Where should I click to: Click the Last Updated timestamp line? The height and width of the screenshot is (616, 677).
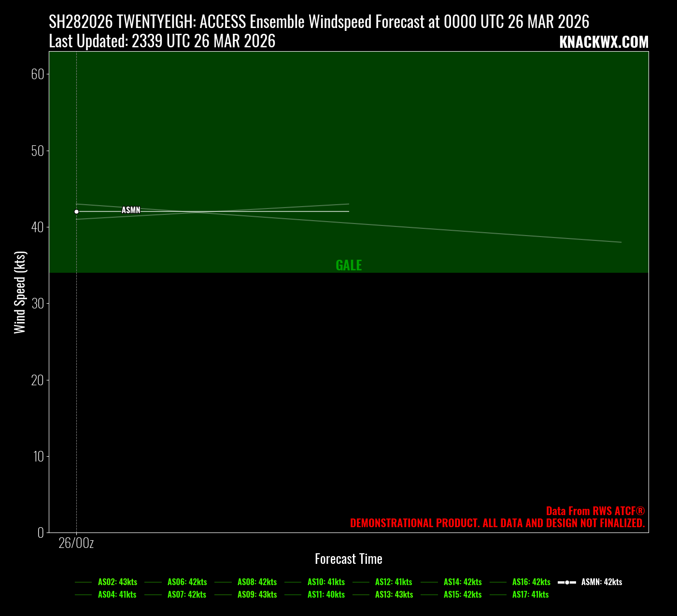tap(162, 42)
